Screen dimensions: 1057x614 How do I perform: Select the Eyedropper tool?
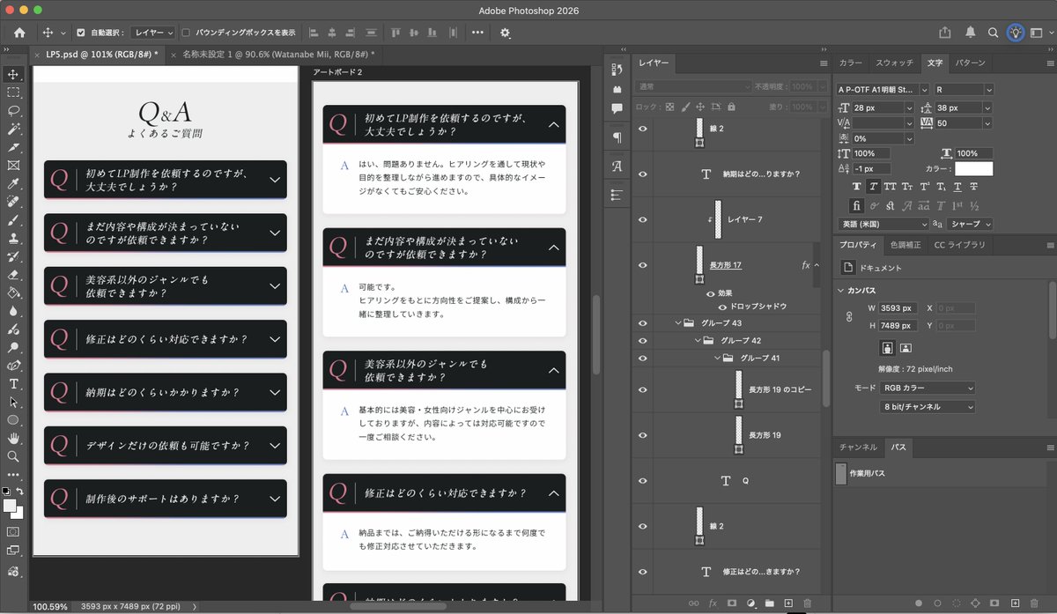(13, 184)
